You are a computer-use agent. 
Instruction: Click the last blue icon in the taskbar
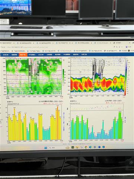(103, 147)
